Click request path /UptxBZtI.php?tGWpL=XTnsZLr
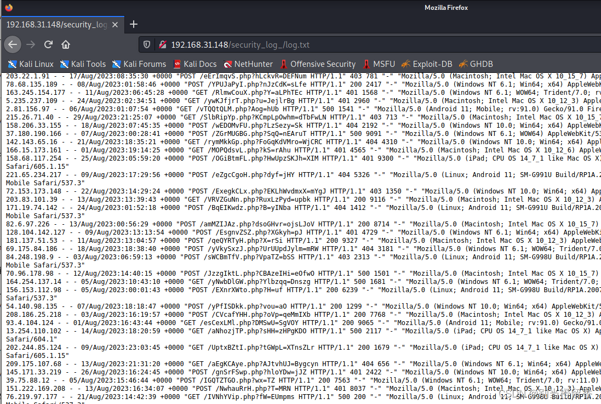 (x=261, y=348)
